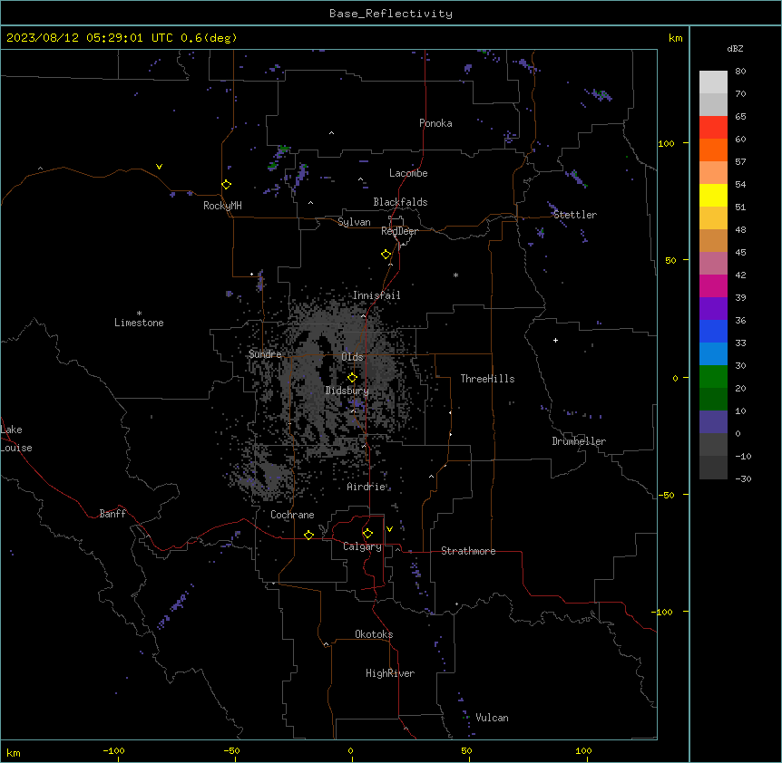Click the Blackfalds label
This screenshot has width=782, height=763.
pyautogui.click(x=400, y=202)
